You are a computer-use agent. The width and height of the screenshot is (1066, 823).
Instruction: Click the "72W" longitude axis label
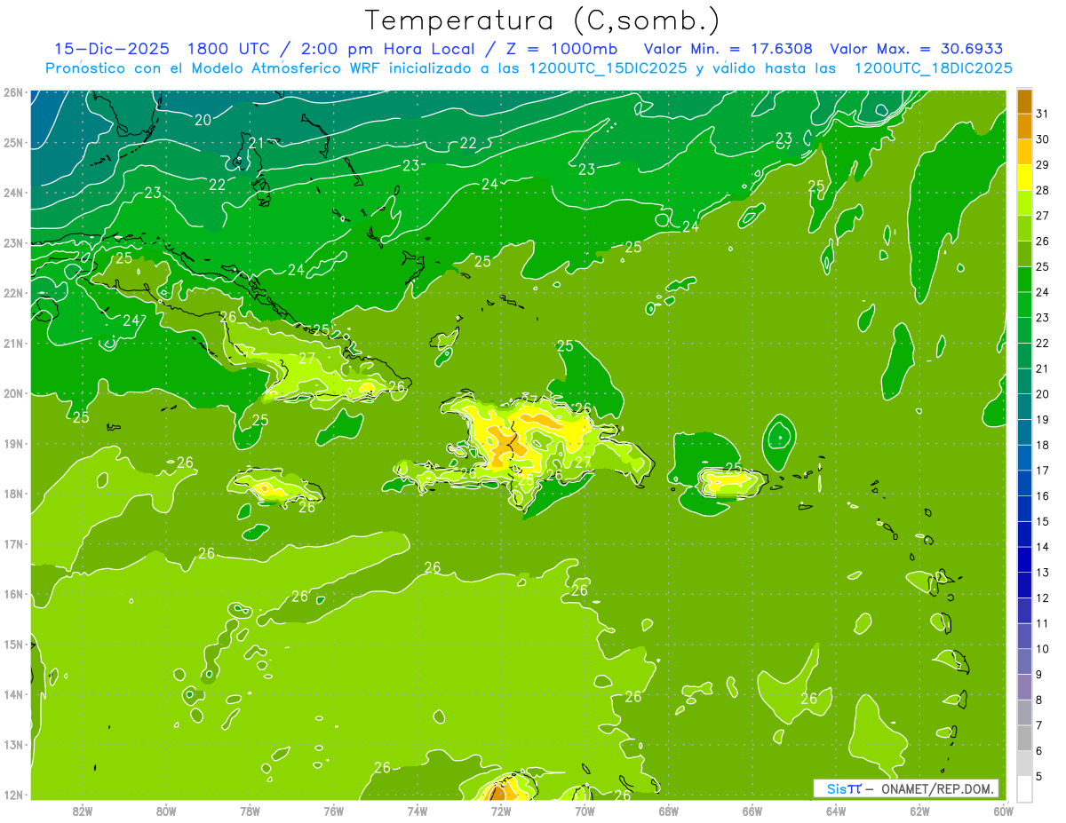(x=501, y=811)
